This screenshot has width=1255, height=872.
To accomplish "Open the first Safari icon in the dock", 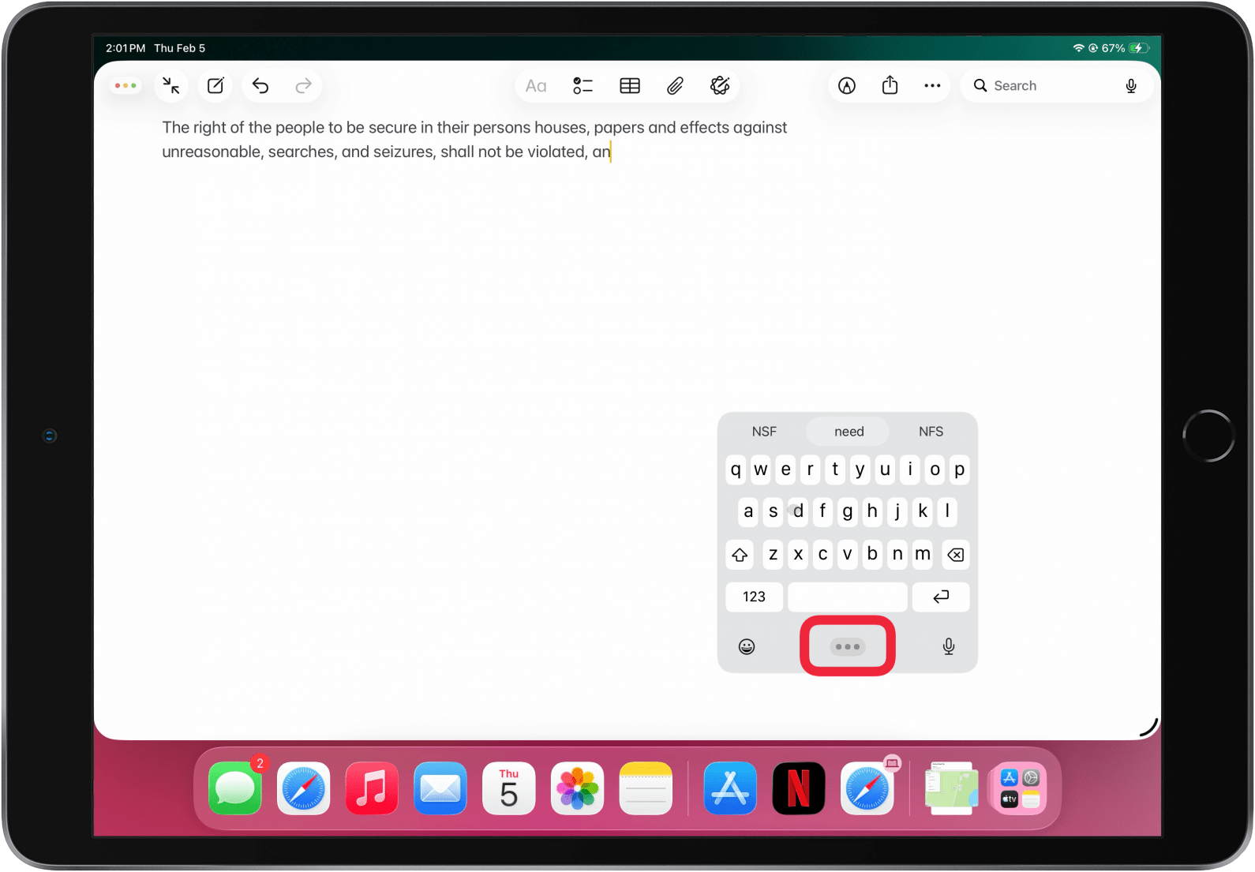I will point(304,788).
